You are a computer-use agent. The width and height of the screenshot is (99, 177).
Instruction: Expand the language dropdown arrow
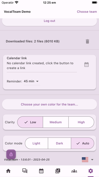[x=92, y=160]
